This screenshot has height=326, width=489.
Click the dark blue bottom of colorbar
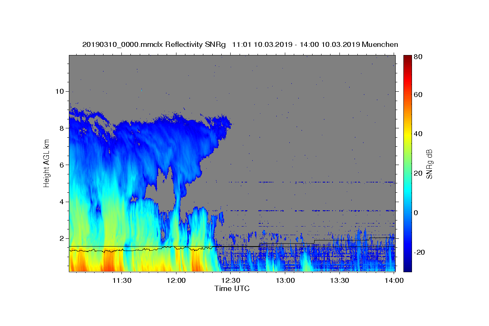407,268
